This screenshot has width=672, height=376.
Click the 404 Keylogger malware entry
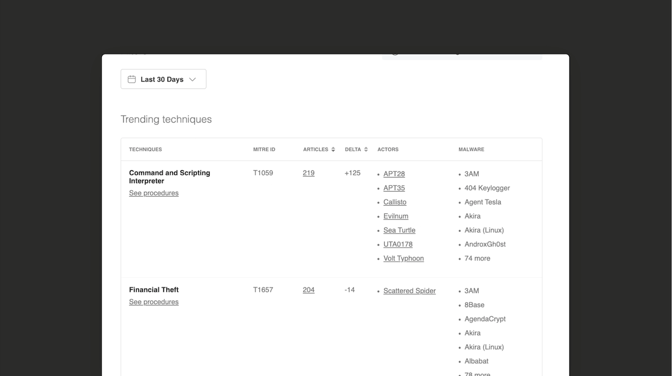tap(487, 188)
